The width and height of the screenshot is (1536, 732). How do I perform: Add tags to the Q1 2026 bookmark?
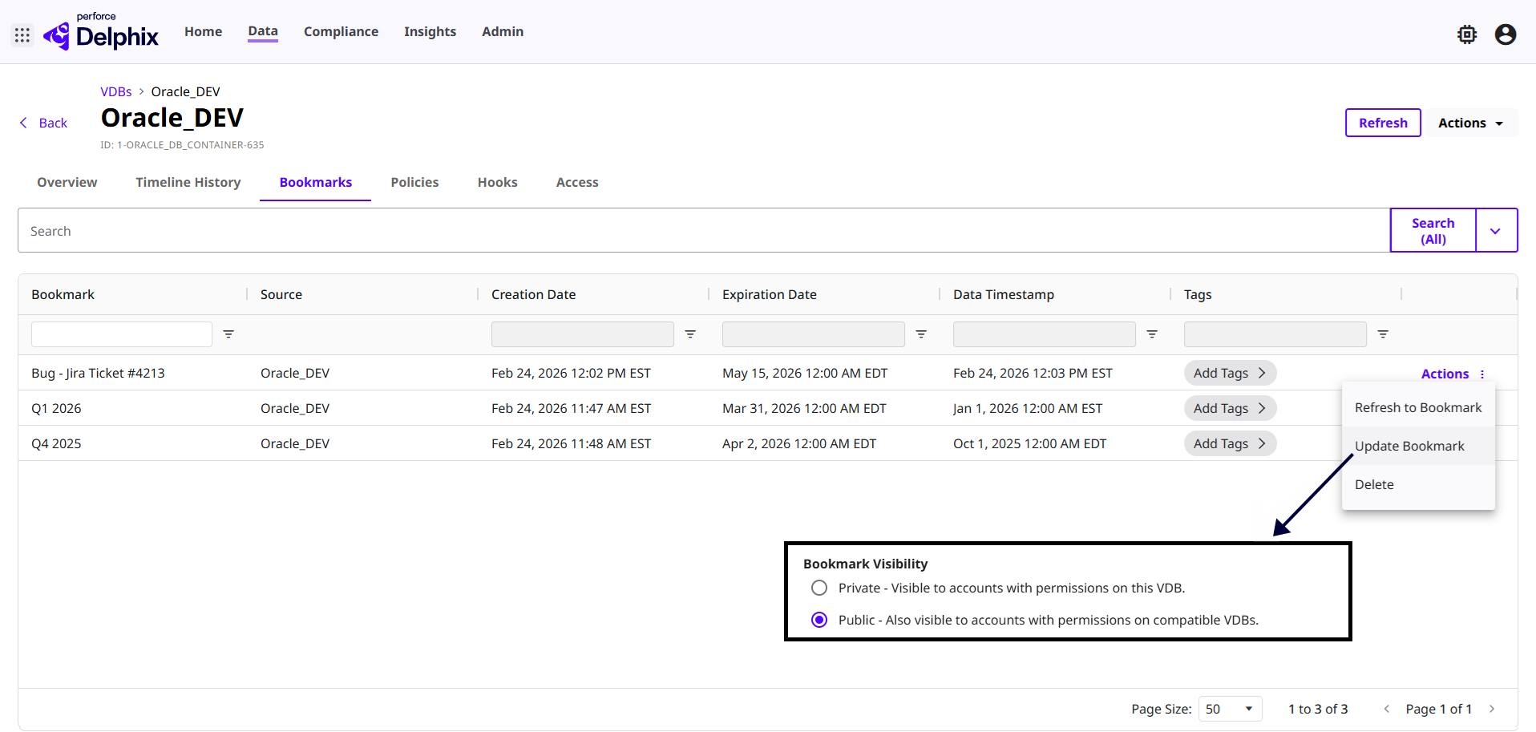pyautogui.click(x=1229, y=408)
